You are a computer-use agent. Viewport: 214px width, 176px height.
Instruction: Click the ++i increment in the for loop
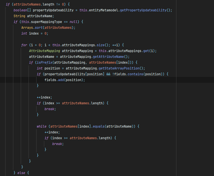coord(115,45)
